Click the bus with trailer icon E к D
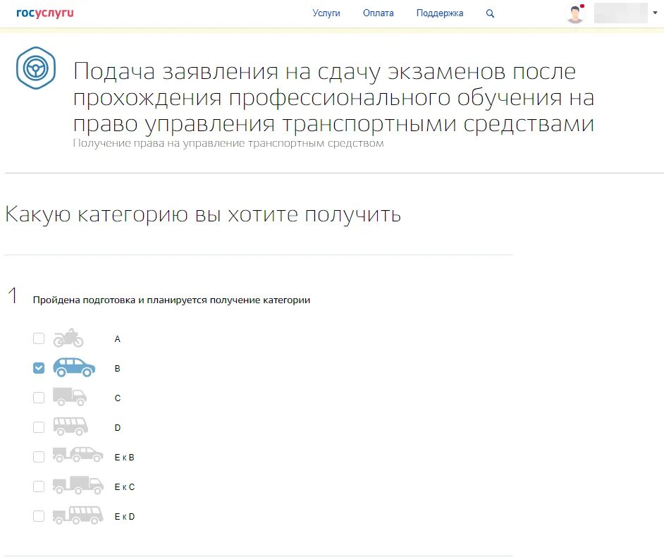The image size is (664, 557). [78, 515]
